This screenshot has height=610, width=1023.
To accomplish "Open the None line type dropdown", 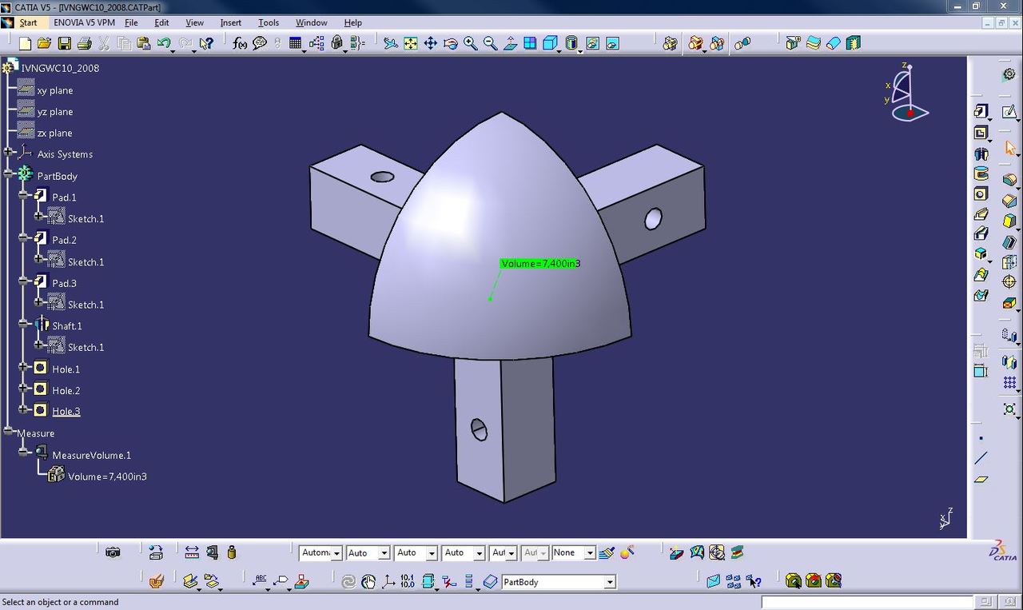I will click(x=590, y=552).
